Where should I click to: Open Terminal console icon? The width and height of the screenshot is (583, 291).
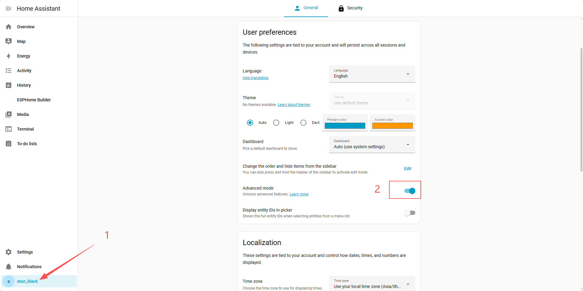9,129
